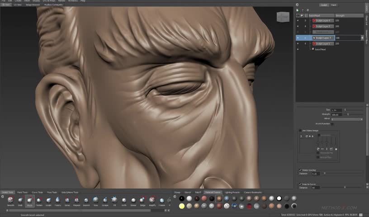The height and width of the screenshot is (217, 369).
Task: Select the Grab sculpt brush
Action: 20,200
